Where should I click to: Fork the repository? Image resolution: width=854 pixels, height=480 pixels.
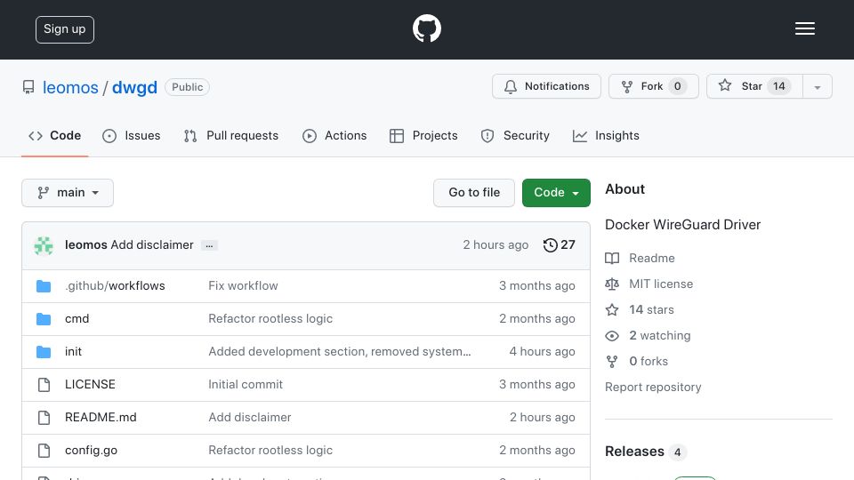[x=654, y=86]
